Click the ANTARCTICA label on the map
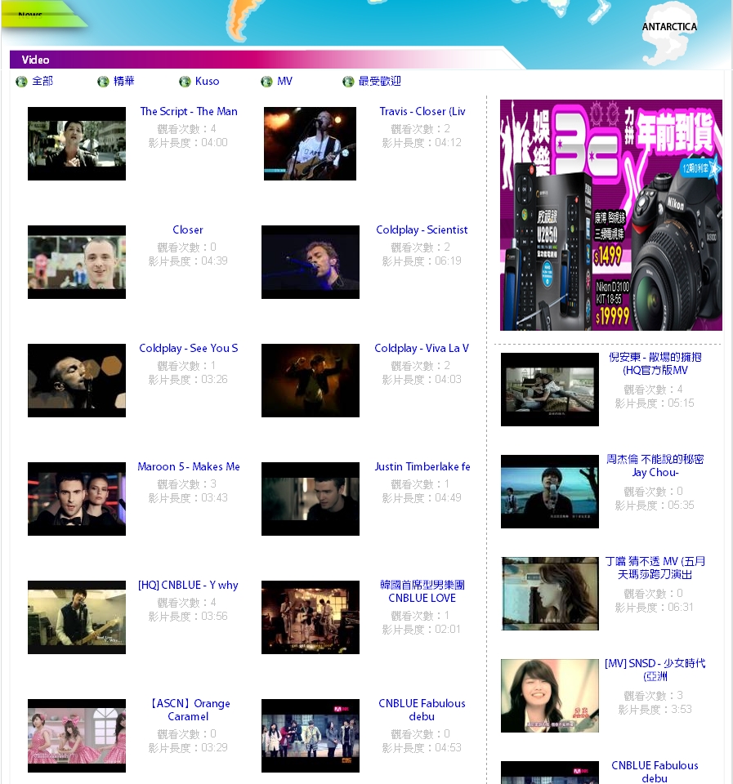The image size is (733, 784). pyautogui.click(x=669, y=27)
